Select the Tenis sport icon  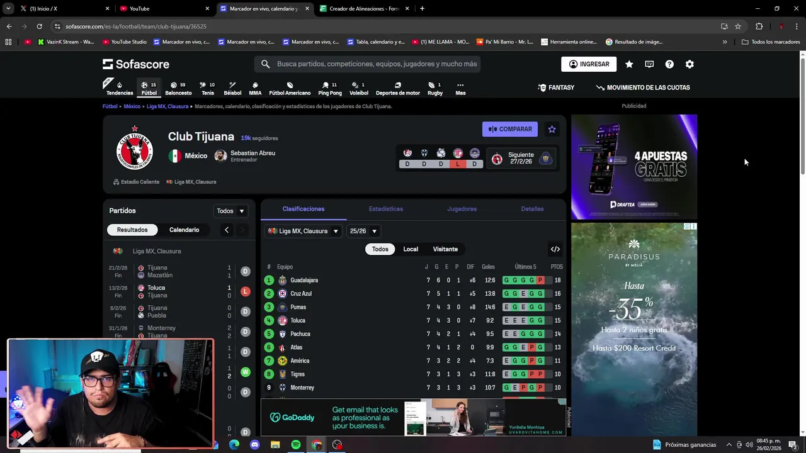click(208, 88)
